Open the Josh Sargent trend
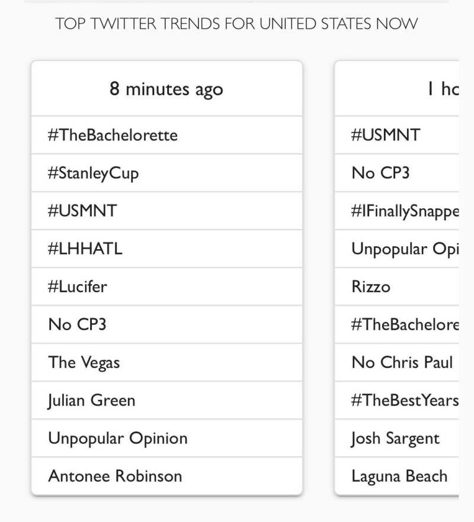This screenshot has width=474, height=522. [395, 438]
